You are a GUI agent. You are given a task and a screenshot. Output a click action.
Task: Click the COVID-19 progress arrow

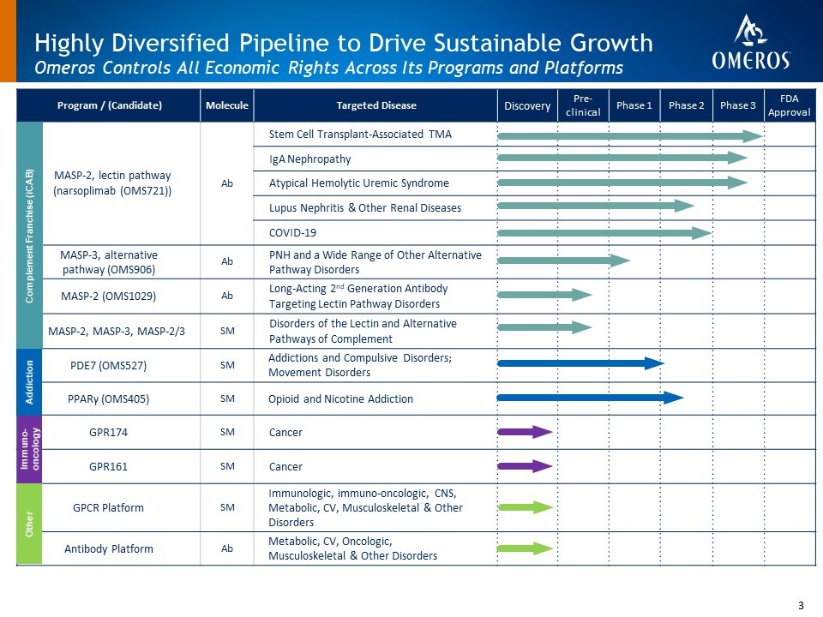pyautogui.click(x=604, y=233)
